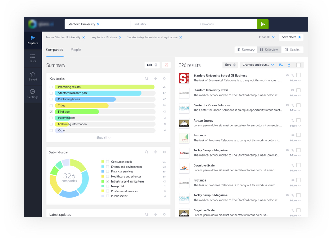Open the Charities and Foundations dropdown

[258, 65]
